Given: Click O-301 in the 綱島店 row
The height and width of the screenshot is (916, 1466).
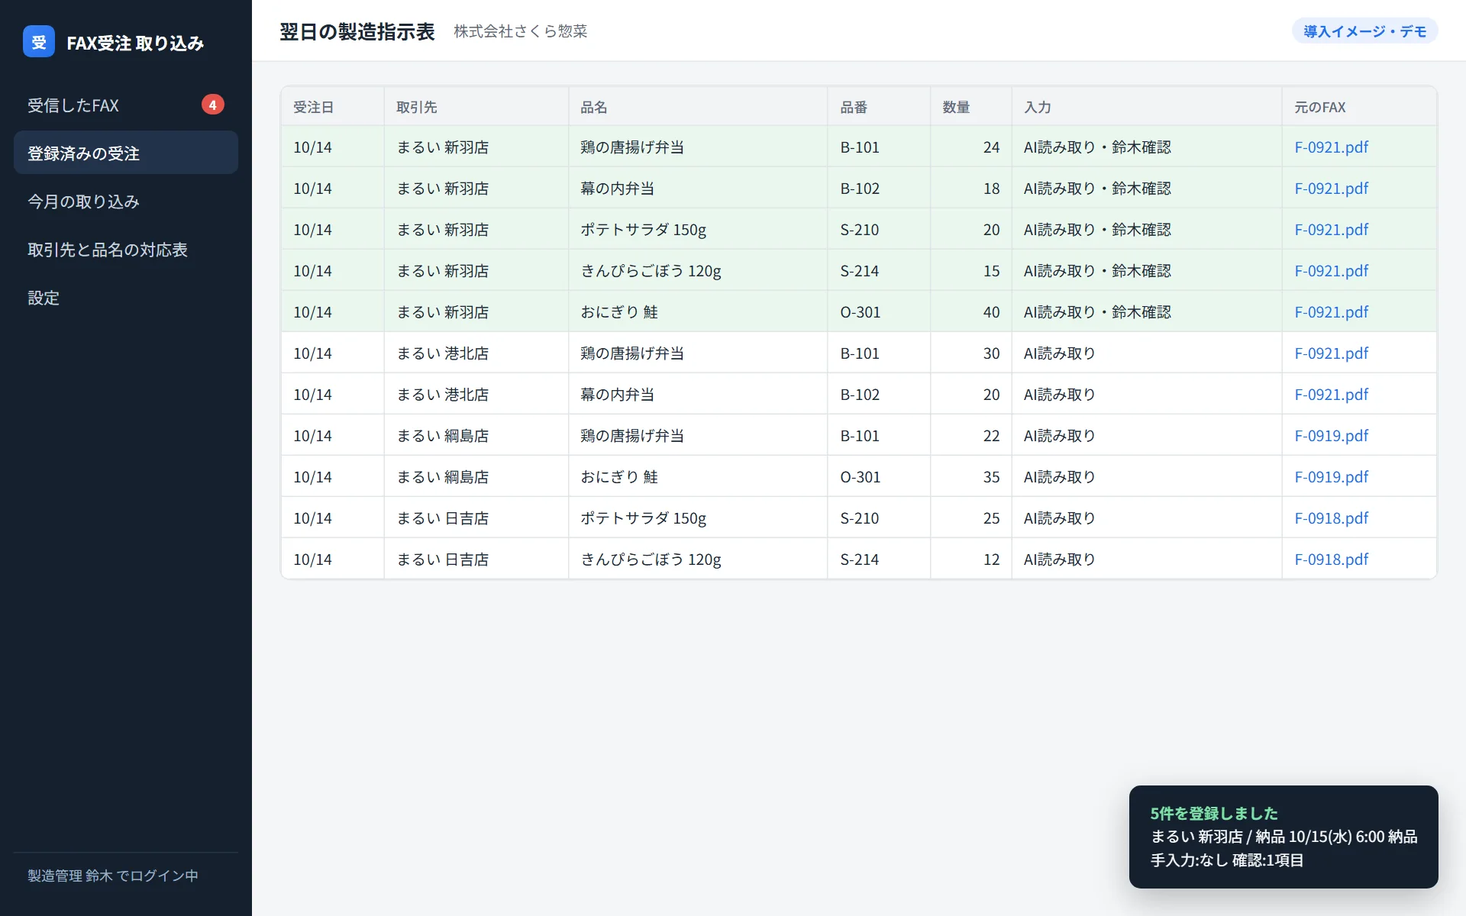Looking at the screenshot, I should coord(860,477).
